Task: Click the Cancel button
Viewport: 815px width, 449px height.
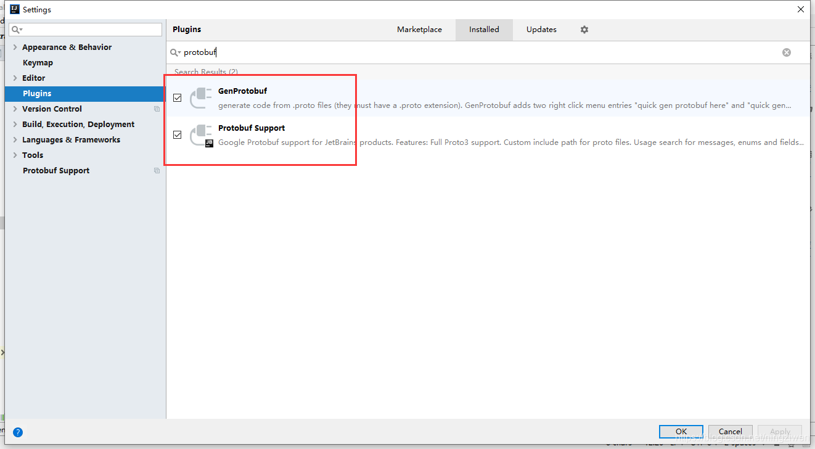Action: tap(731, 432)
